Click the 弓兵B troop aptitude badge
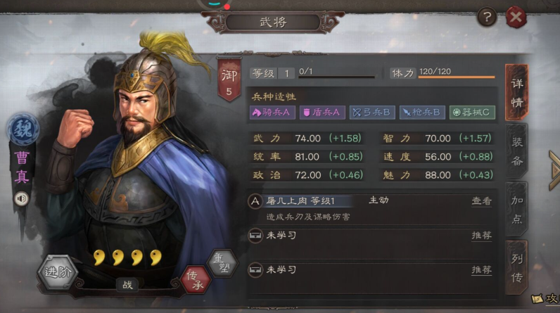 372,113
